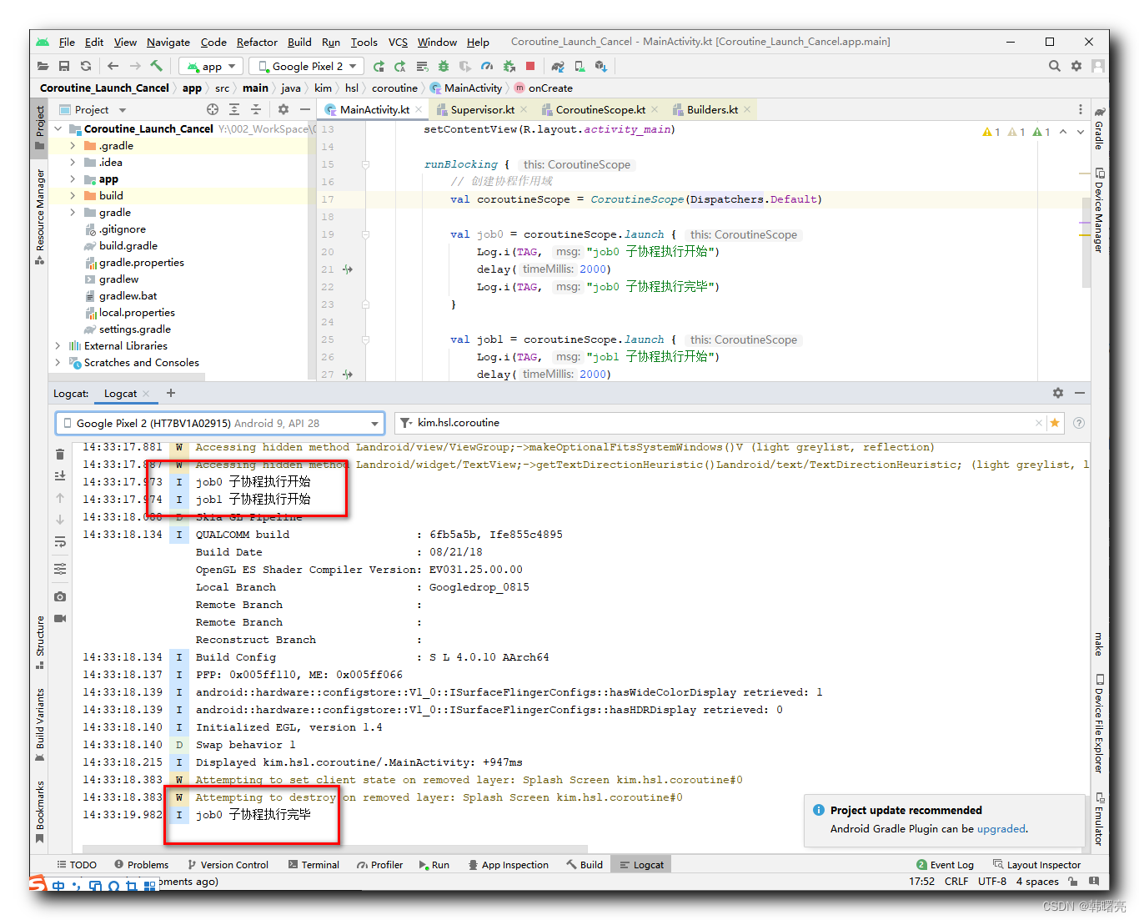This screenshot has height=920, width=1139.
Task: Add a new Logcat tab with plus
Action: [171, 393]
